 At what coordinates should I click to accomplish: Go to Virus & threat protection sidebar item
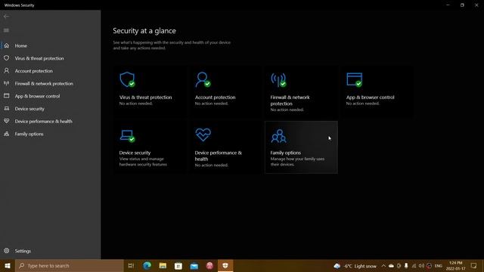coord(39,58)
